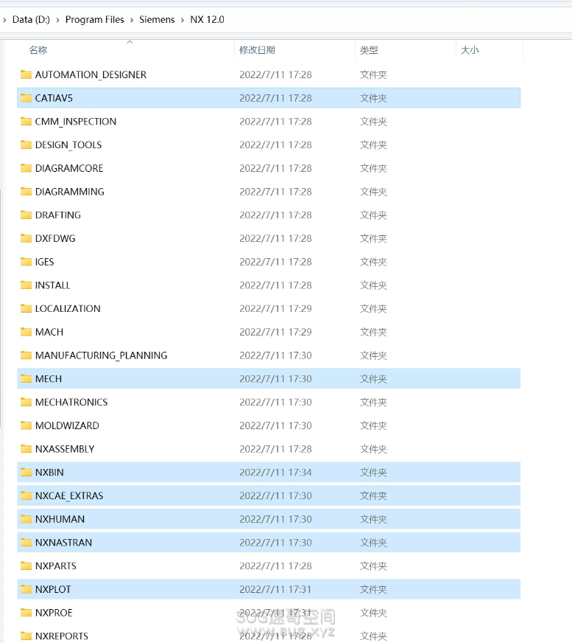This screenshot has width=572, height=643.
Task: Select the MOLDWIZARD folder name
Action: 67,425
